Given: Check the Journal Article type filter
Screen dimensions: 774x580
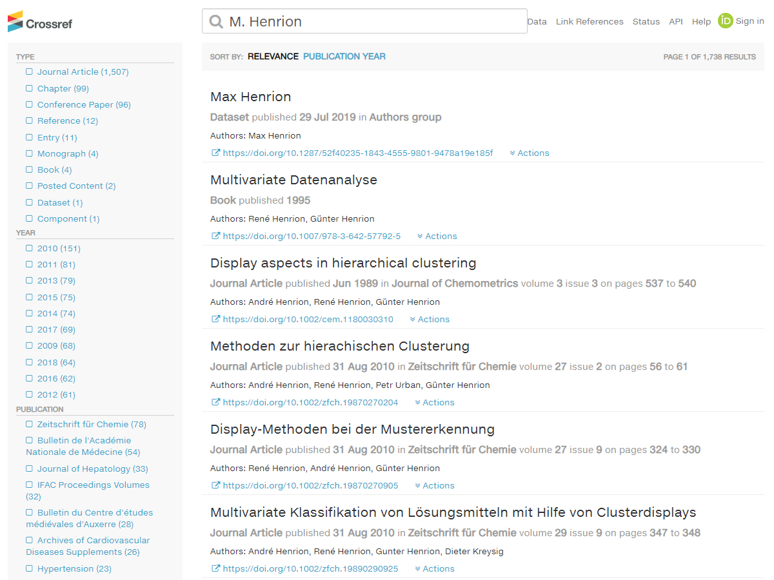Looking at the screenshot, I should [30, 72].
